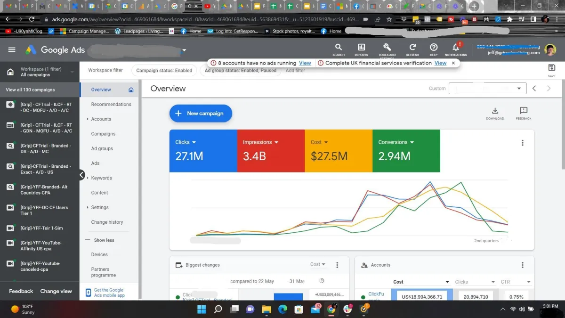Open Recommendations in the navigation

point(111,104)
